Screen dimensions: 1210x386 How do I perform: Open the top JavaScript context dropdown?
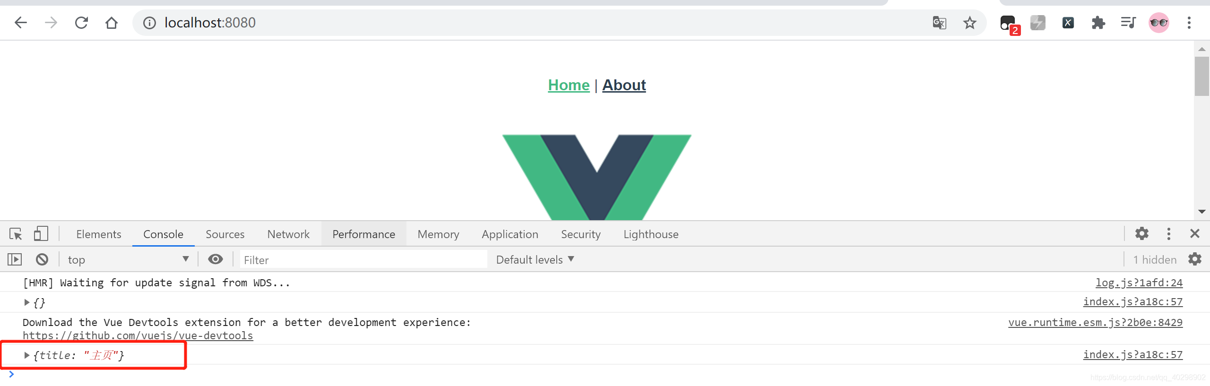tap(128, 259)
